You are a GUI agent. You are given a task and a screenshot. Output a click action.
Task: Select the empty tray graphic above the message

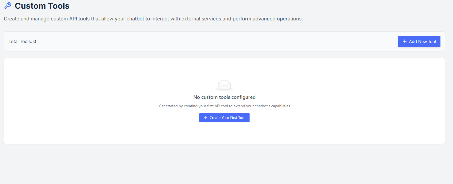tap(224, 85)
